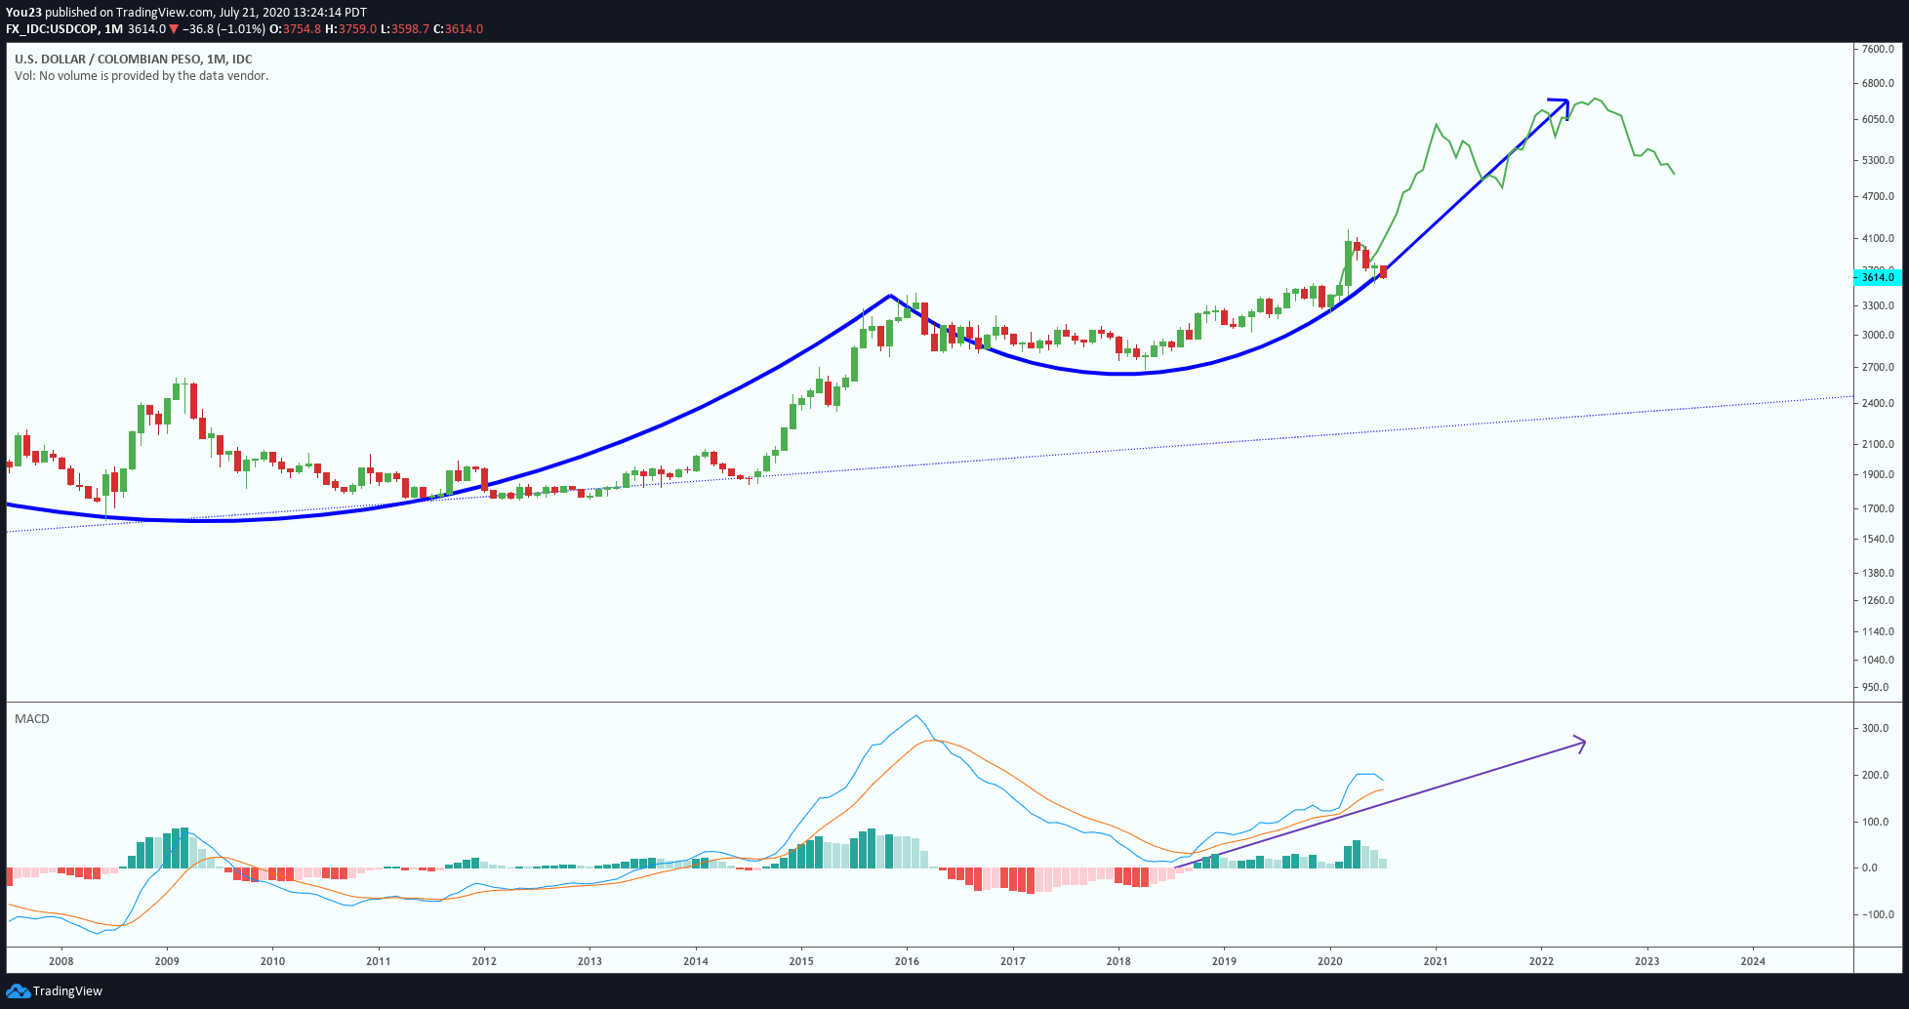The height and width of the screenshot is (1009, 1909).
Task: Click the 1260.0 price axis label
Action: click(1878, 601)
